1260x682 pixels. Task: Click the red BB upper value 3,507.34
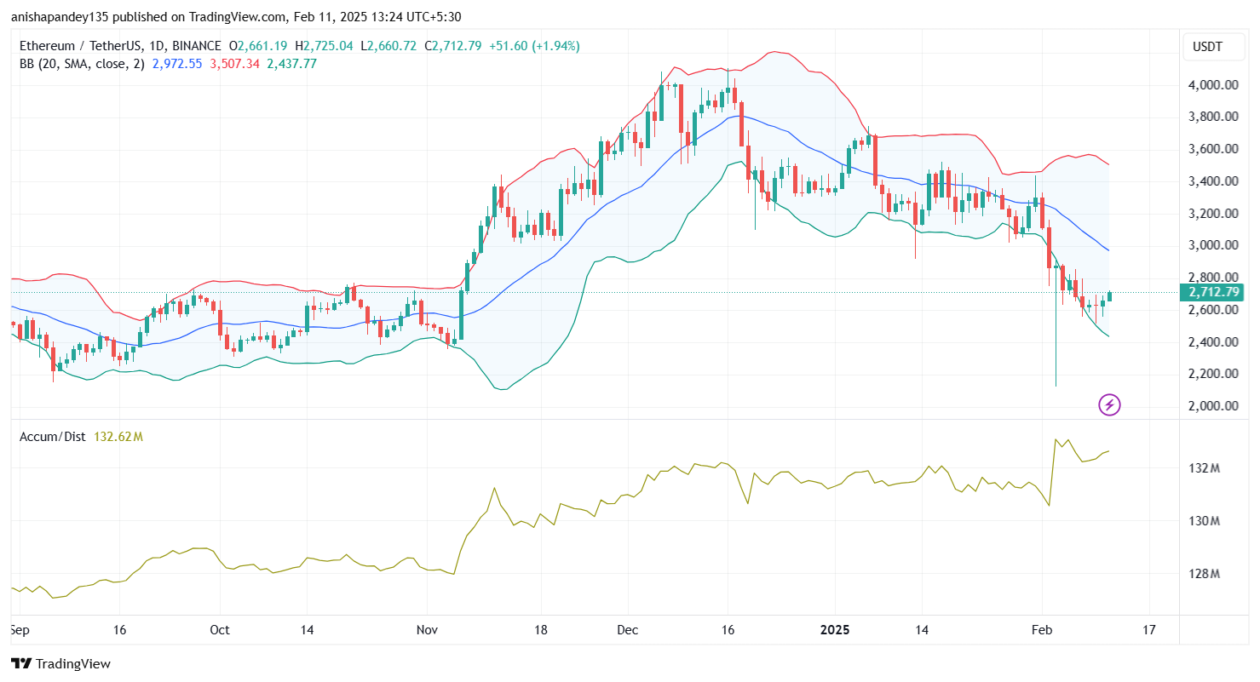point(234,63)
